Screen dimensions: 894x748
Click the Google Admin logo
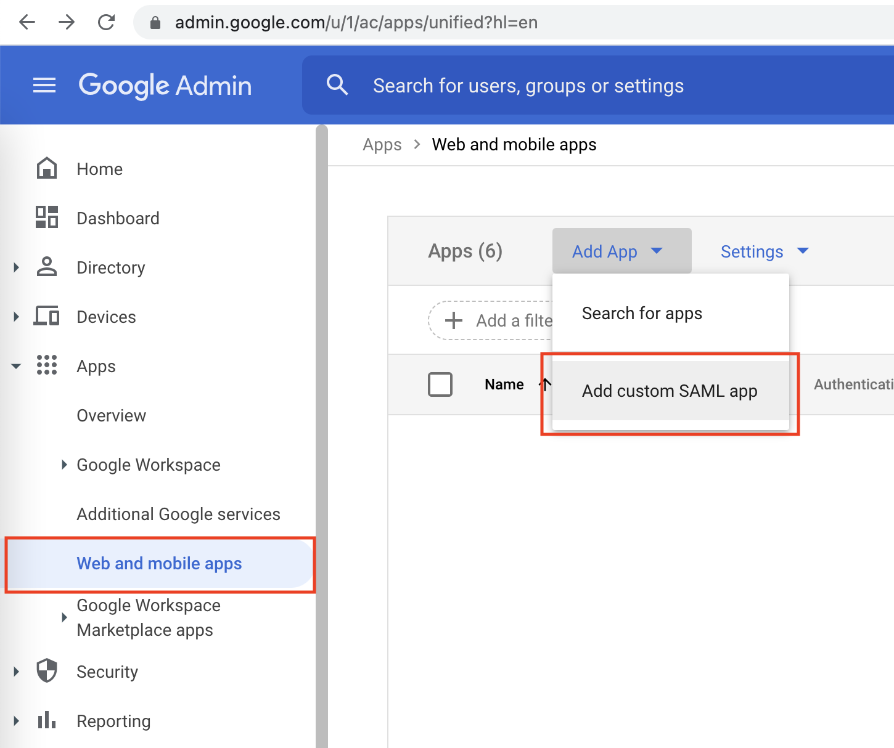[165, 85]
